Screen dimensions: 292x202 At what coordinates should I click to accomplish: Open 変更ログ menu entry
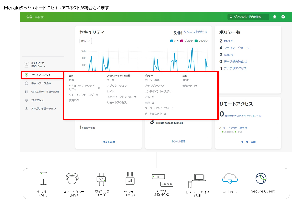tap(74, 100)
